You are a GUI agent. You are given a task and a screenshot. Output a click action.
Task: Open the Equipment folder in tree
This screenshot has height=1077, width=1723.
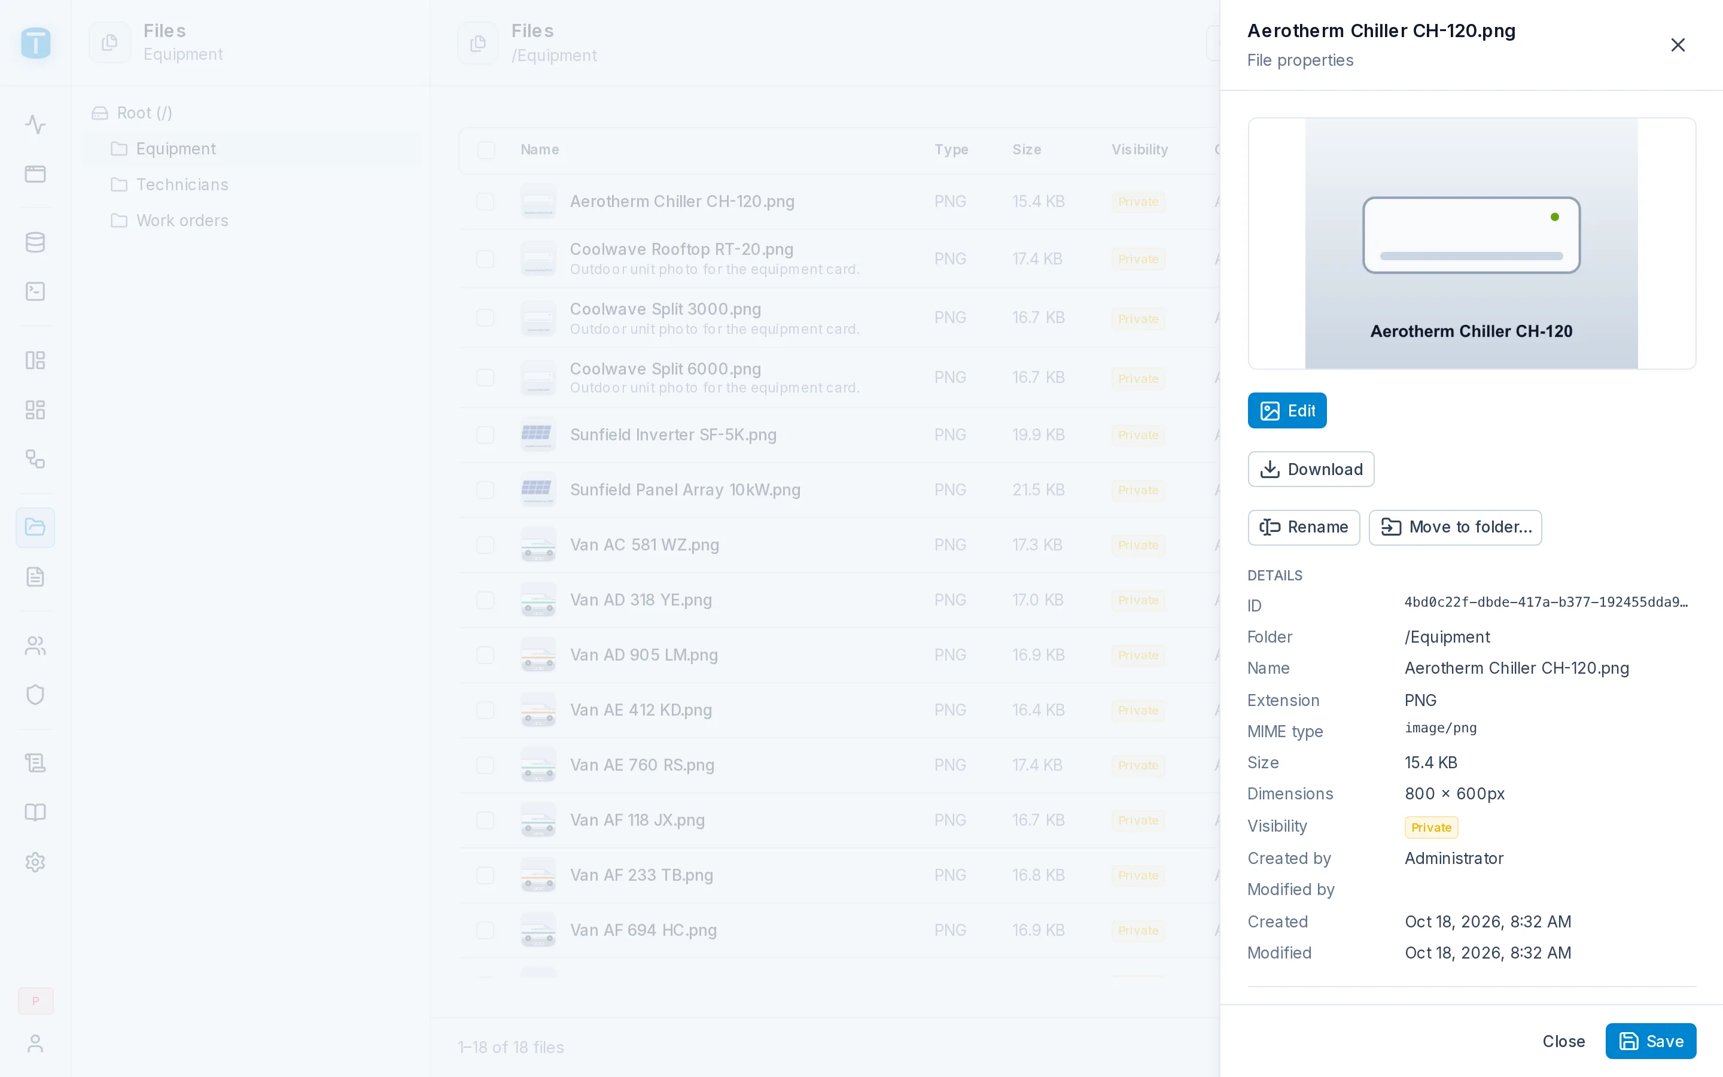(251, 149)
